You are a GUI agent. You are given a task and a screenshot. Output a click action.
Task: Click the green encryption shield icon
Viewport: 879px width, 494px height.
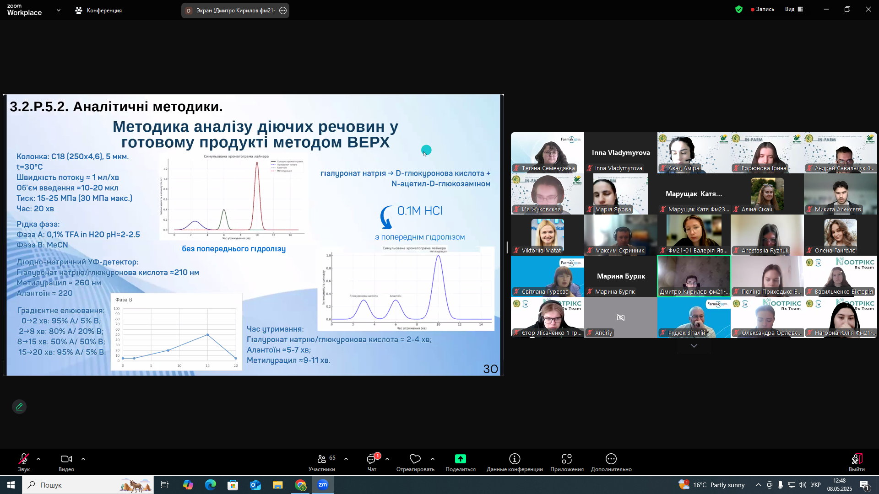(x=739, y=9)
